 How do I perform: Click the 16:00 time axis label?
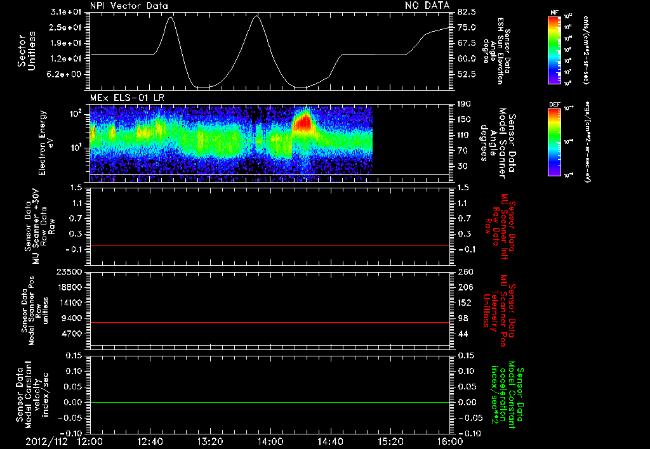(451, 442)
